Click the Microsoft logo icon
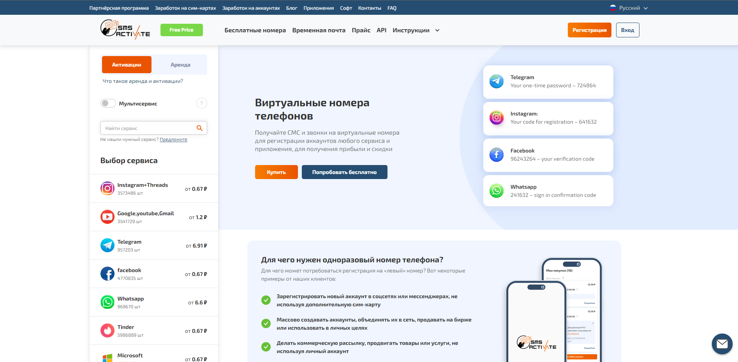 tap(107, 358)
